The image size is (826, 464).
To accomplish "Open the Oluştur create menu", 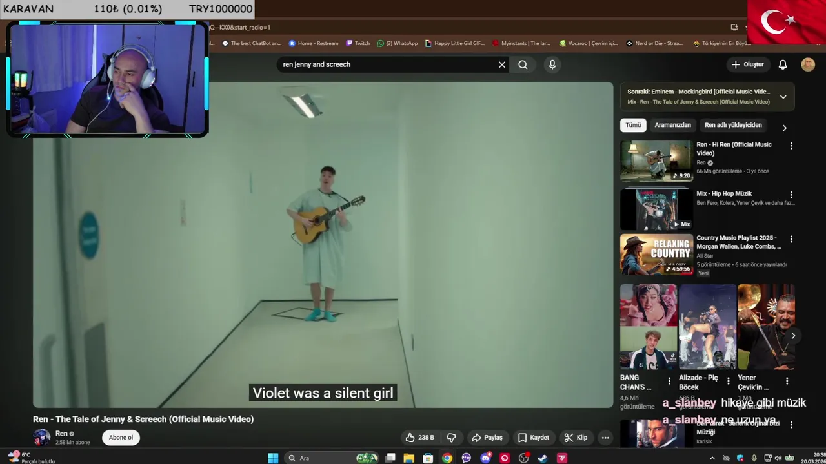I will pyautogui.click(x=747, y=64).
